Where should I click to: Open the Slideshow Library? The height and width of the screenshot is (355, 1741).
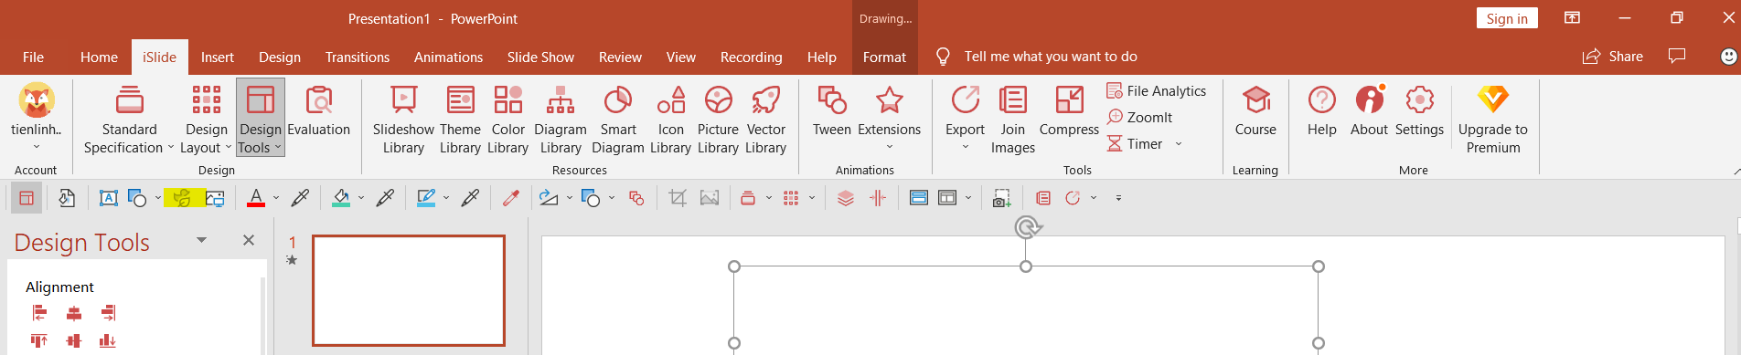pyautogui.click(x=403, y=120)
